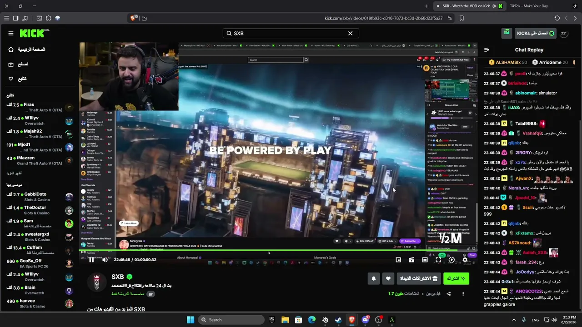Image resolution: width=582 pixels, height=327 pixels.
Task: Open Mjod1 channel in sidebar
Action: click(40, 148)
